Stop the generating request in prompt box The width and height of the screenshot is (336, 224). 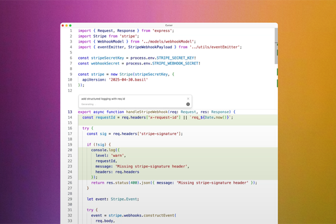tap(188, 104)
